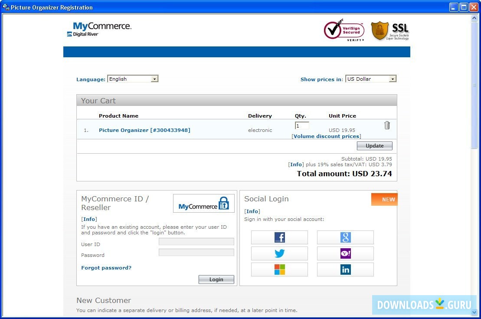Click the scrollbar up arrow
This screenshot has width=481, height=319.
click(474, 18)
